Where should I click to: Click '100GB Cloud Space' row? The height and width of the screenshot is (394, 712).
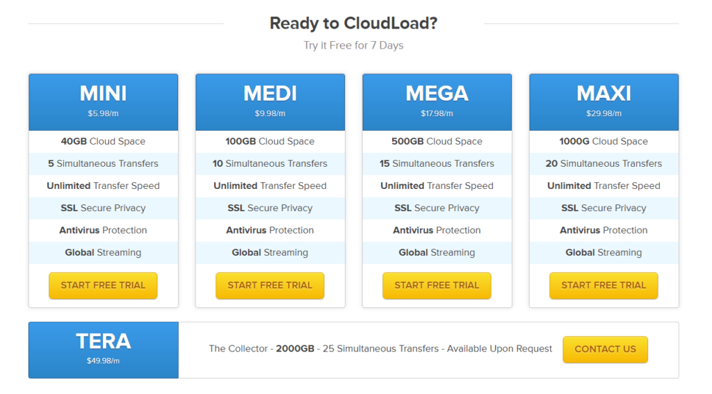(270, 142)
